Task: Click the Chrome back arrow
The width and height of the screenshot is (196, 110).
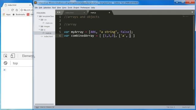Action: click(4, 10)
